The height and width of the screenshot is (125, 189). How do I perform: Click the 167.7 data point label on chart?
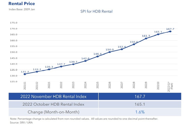[x=170, y=29]
